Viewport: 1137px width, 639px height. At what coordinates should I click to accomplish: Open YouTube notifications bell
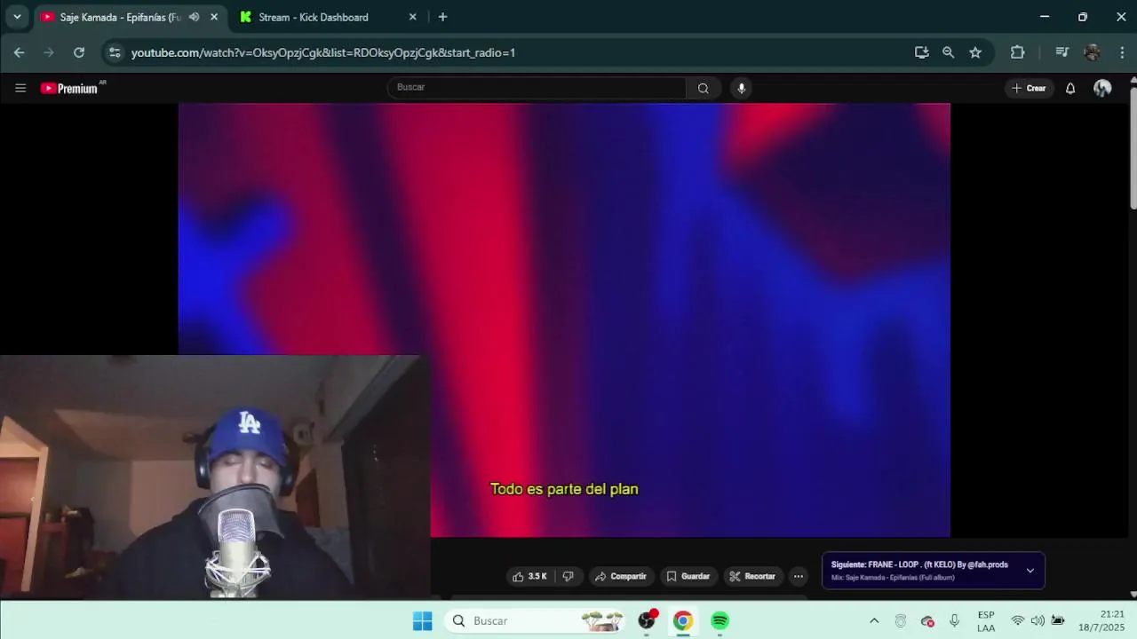(1070, 88)
